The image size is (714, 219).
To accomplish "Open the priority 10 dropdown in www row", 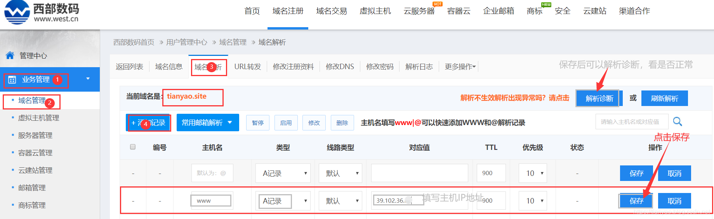I will [x=533, y=201].
